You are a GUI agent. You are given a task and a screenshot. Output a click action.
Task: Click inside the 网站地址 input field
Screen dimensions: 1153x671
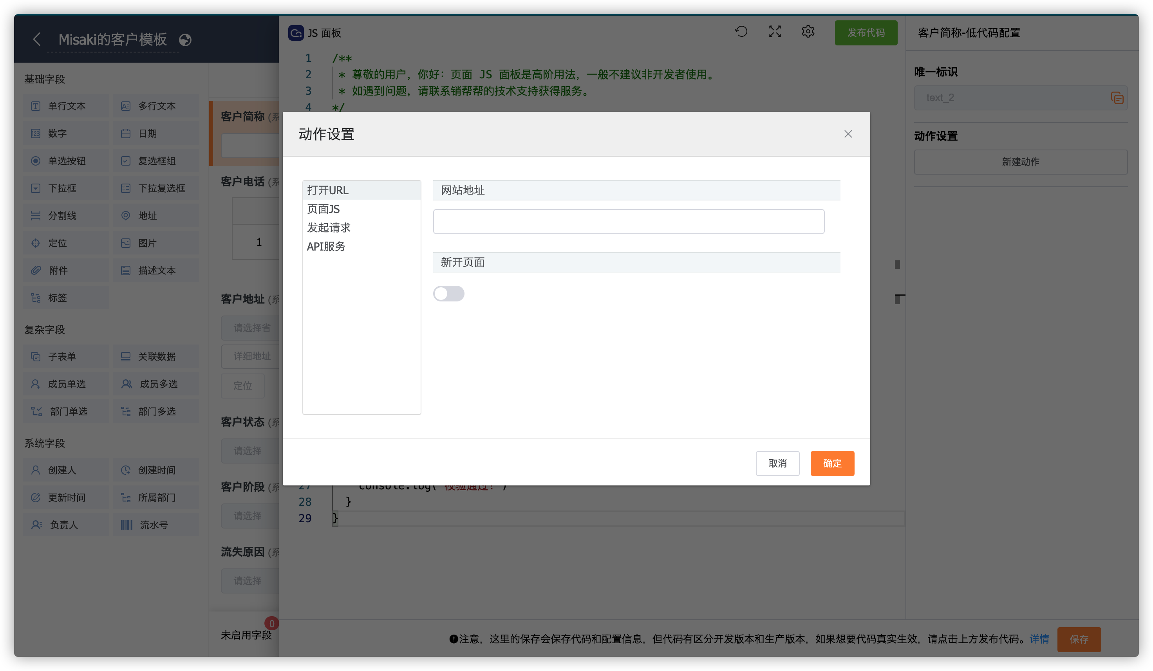(x=628, y=222)
